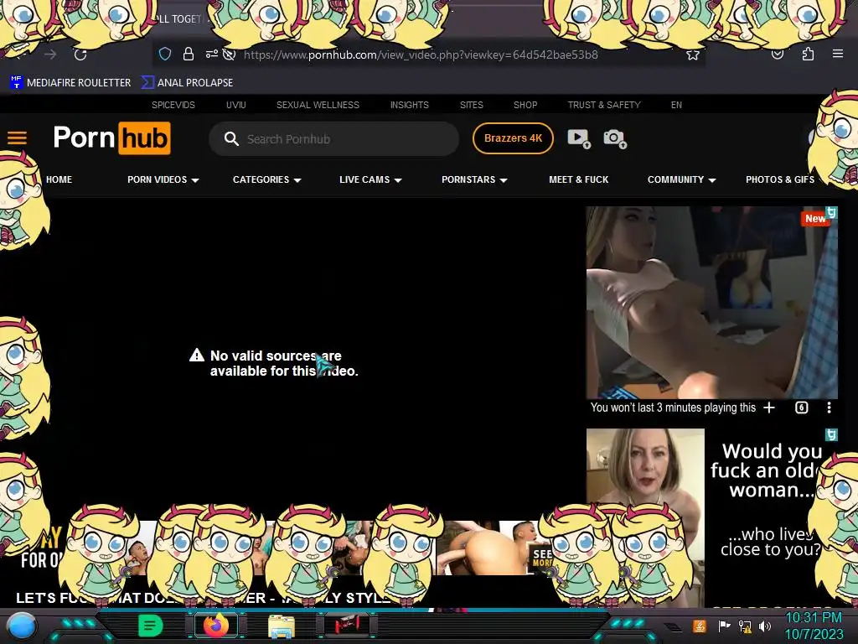Open the green notes app in taskbar
The image size is (858, 644).
pyautogui.click(x=150, y=626)
